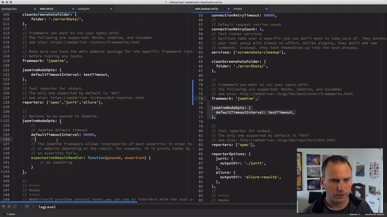Click the dot-reporter URL comment on line 127
The image size is (387, 217).
(x=83, y=98)
